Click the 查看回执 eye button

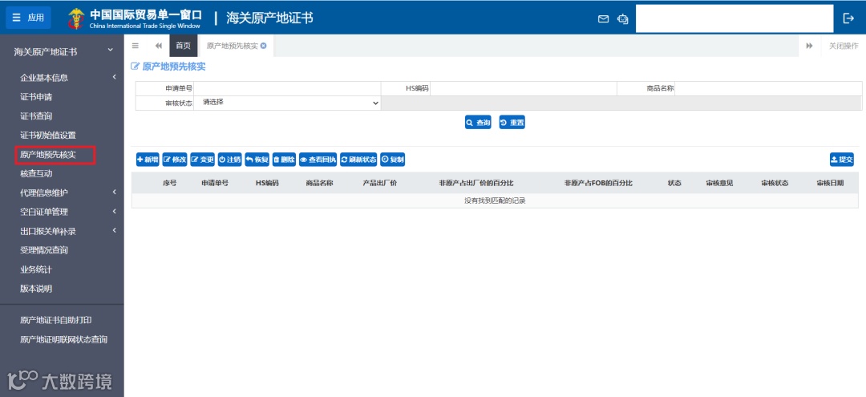(318, 160)
